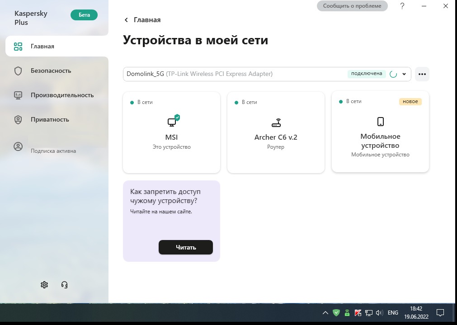Open the taskbar clock and date

pos(416,313)
